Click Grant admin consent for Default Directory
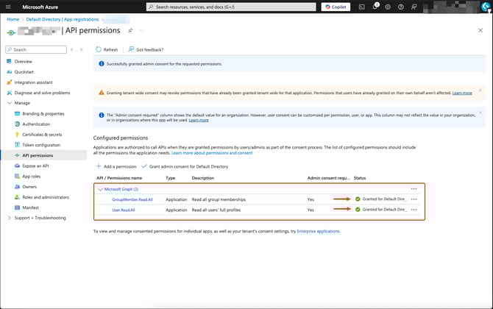The width and height of the screenshot is (493, 309). pos(188,167)
